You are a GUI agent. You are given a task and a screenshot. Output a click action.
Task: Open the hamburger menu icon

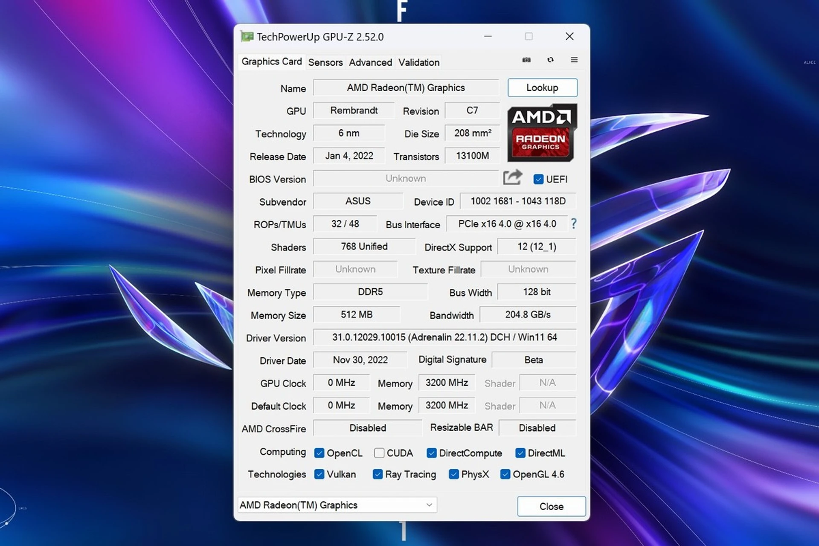(574, 60)
